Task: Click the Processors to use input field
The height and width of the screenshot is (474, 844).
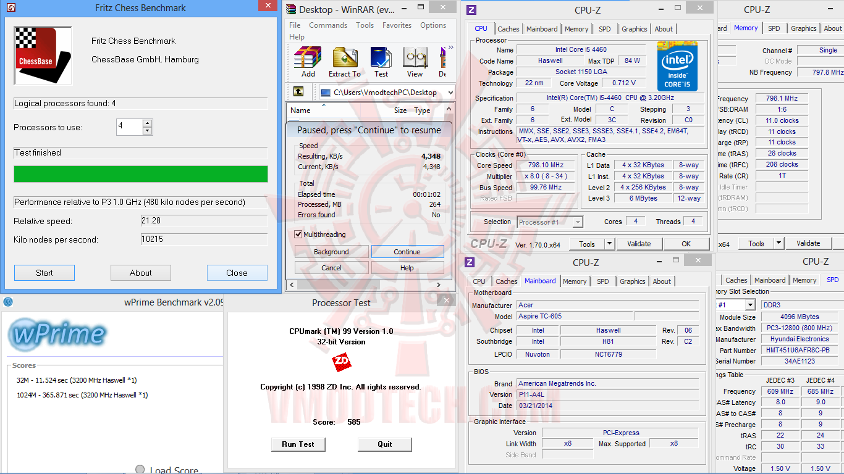Action: tap(130, 127)
